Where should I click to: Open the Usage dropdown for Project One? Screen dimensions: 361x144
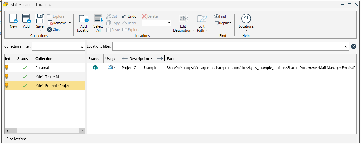(114, 68)
